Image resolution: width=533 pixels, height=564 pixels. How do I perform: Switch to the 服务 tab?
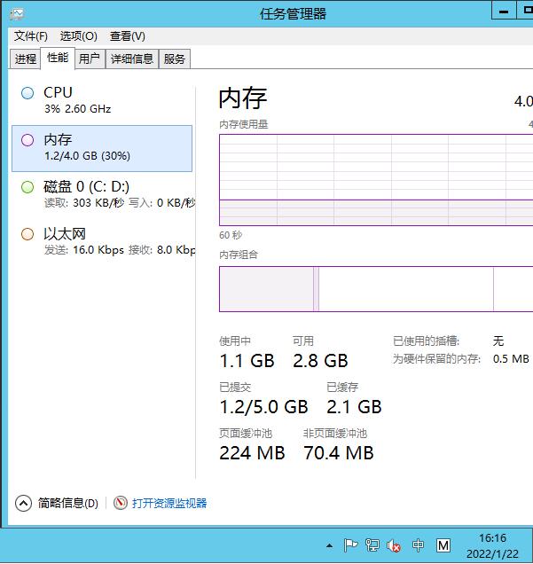point(175,59)
